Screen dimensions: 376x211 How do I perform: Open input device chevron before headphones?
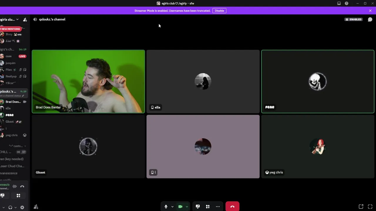[x=3, y=207]
